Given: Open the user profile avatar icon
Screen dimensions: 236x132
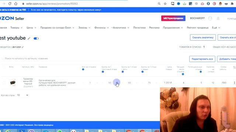Looking at the screenshot, I should (x=210, y=18).
